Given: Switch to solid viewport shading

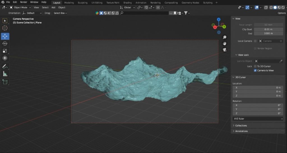Looking at the screenshot, I should tap(275, 8).
